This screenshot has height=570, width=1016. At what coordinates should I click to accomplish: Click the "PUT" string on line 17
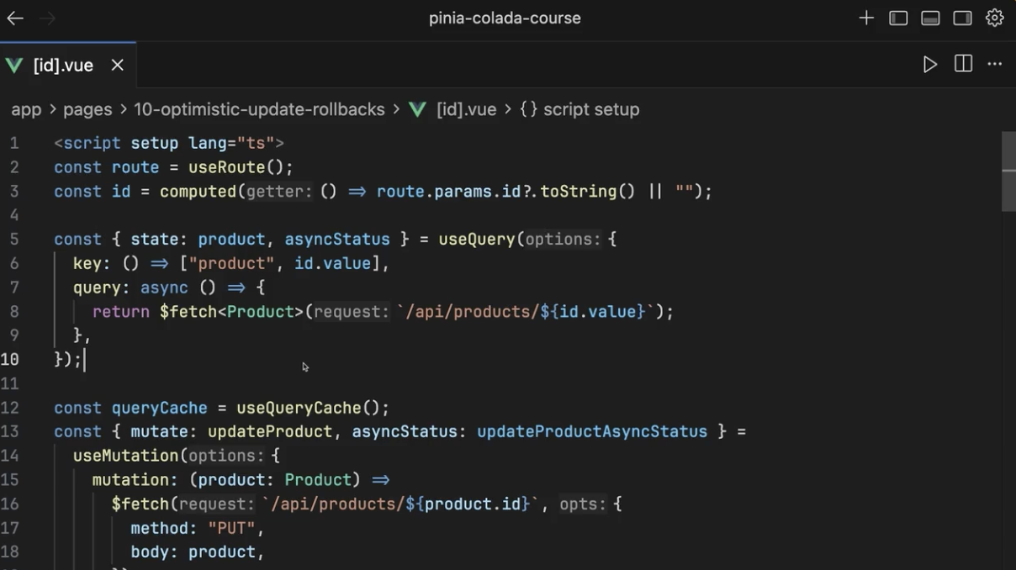coord(231,528)
